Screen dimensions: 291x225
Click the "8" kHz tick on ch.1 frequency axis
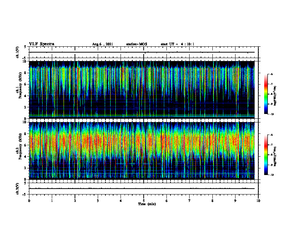pos(26,73)
